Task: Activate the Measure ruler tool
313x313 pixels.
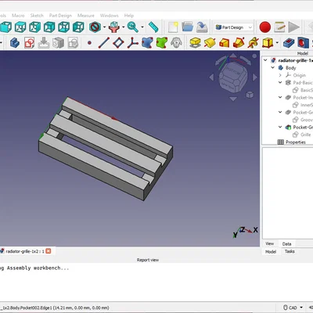Action: [x=153, y=27]
